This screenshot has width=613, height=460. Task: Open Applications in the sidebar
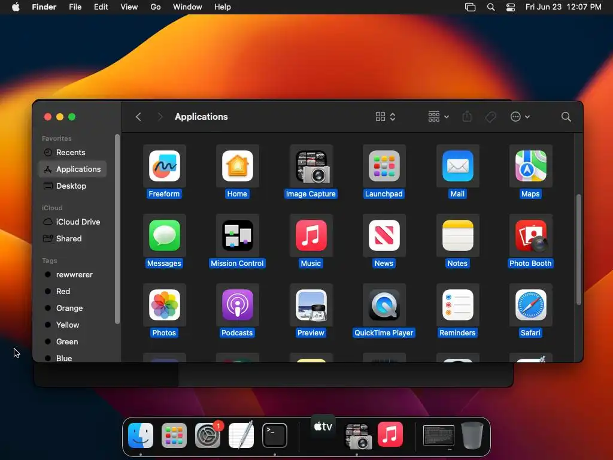coord(72,169)
